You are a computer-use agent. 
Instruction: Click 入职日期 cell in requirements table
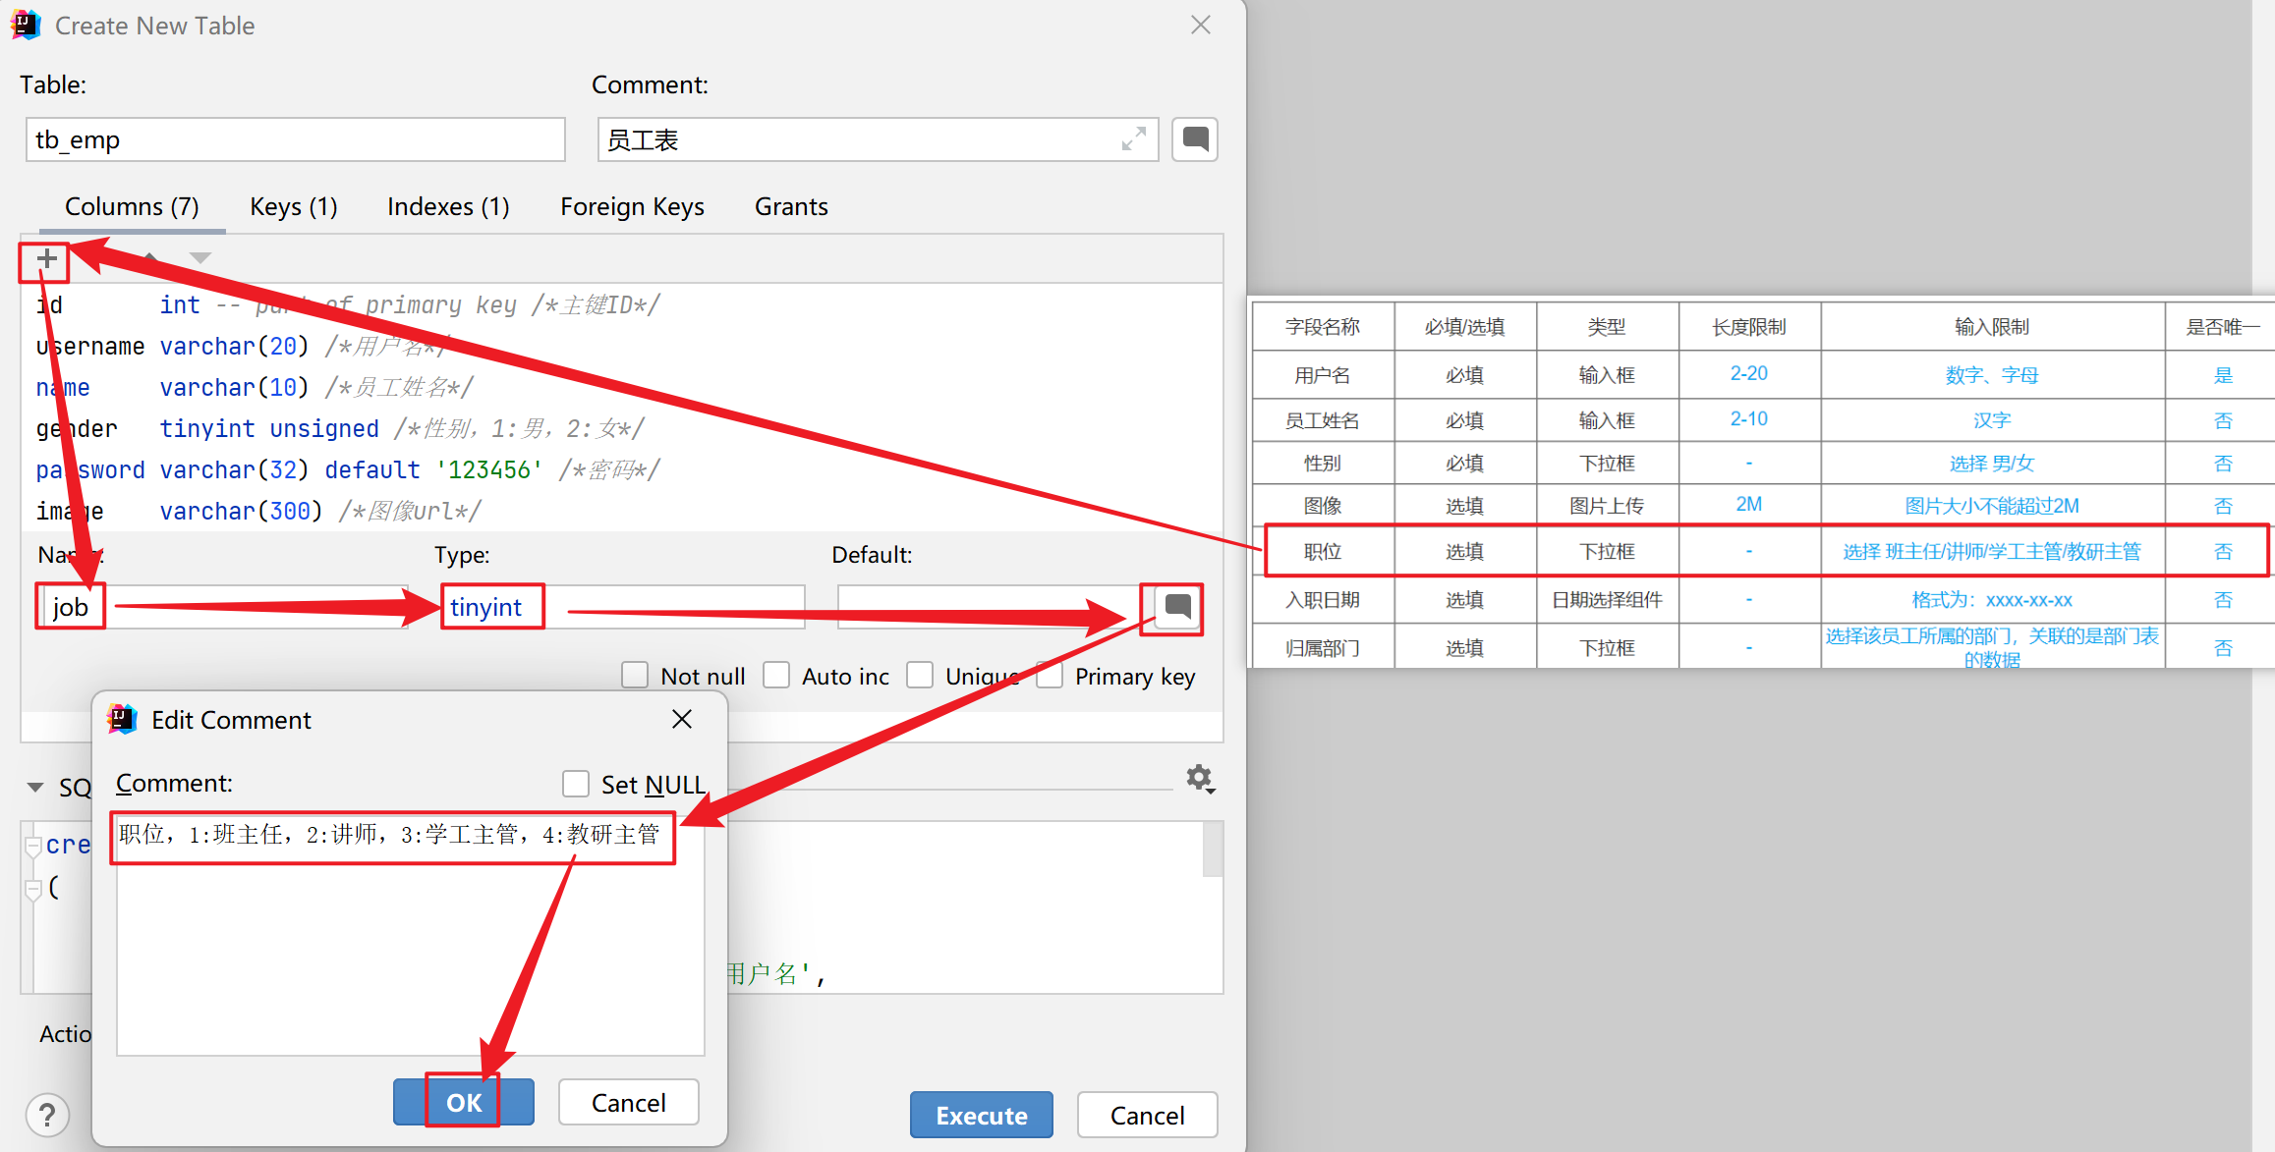(1323, 600)
